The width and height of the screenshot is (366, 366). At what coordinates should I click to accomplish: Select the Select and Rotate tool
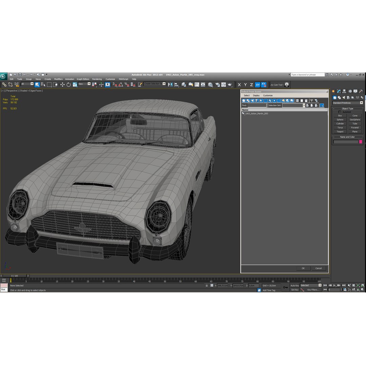(x=68, y=85)
